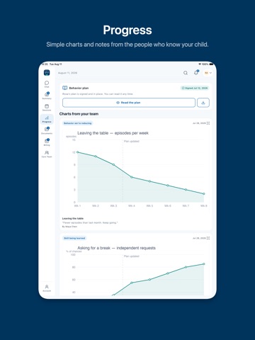Click the Behavior plan book icon
This screenshot has height=340, width=255.
(64, 88)
